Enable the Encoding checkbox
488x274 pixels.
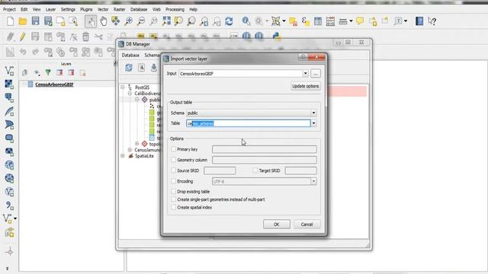pos(174,181)
